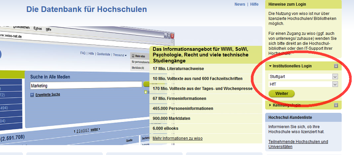Image resolution: width=354 pixels, height=155 pixels.
Task: Expand the Kennungslogin section
Action: pos(284,105)
